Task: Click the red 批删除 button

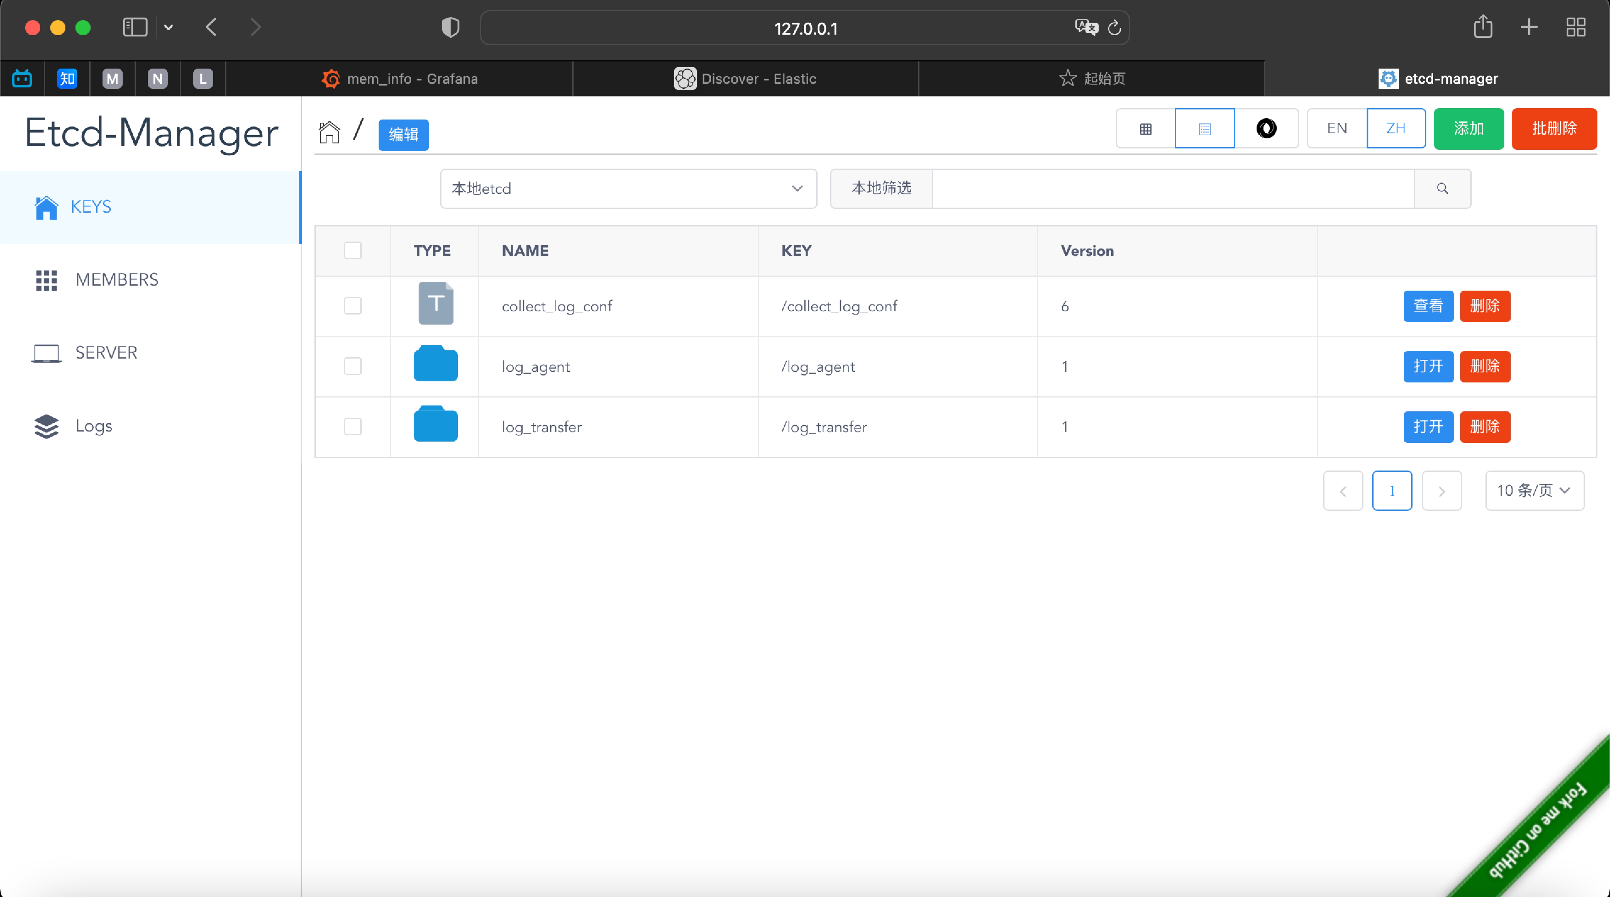Action: click(x=1554, y=129)
